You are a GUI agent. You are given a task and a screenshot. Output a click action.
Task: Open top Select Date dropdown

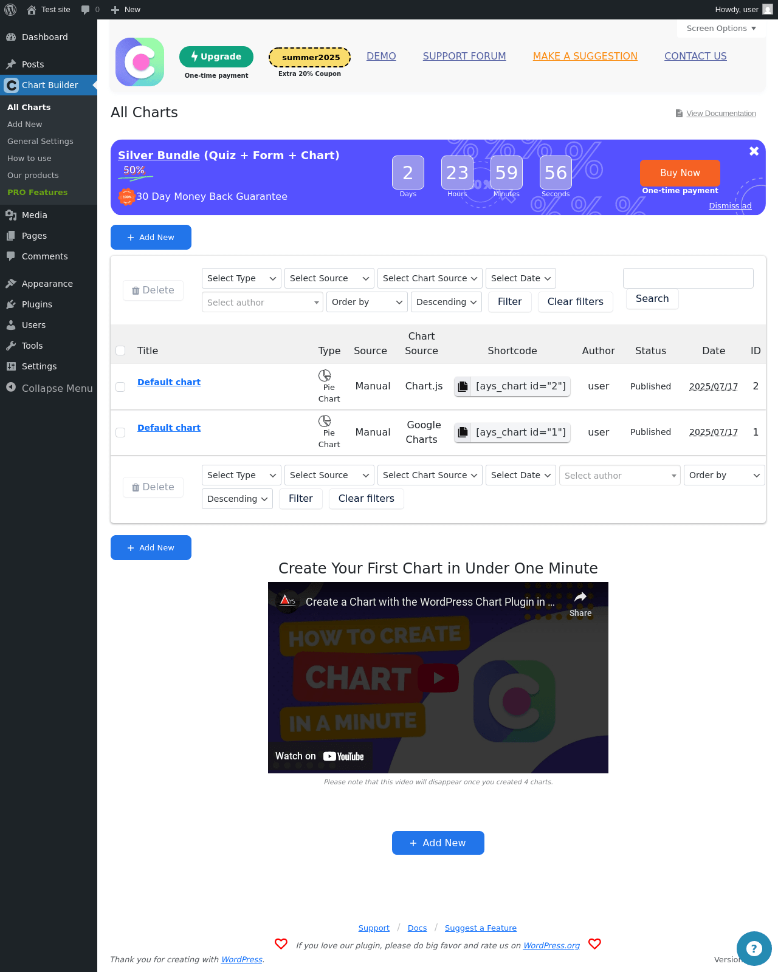click(521, 278)
